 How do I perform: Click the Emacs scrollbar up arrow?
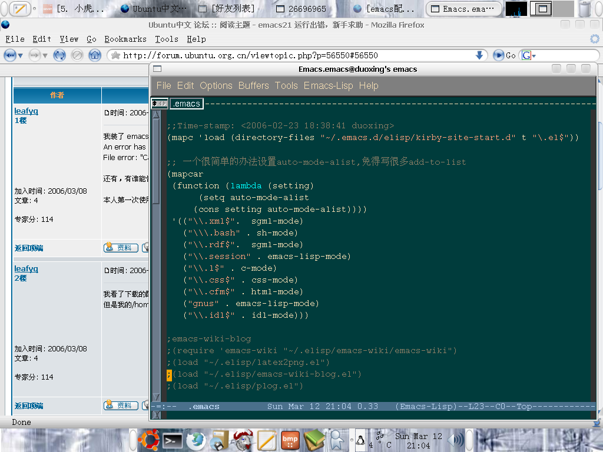[x=156, y=114]
